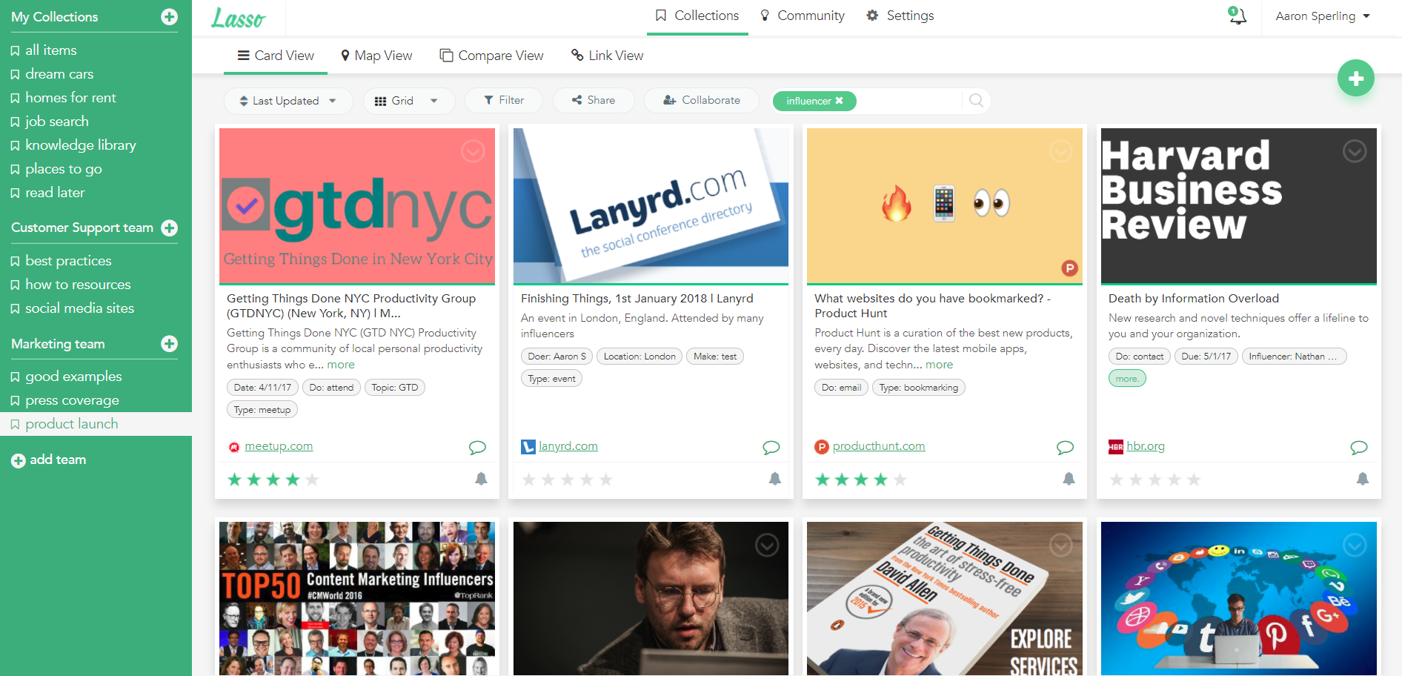
Task: Open the Last Updated sort dropdown
Action: pyautogui.click(x=287, y=101)
